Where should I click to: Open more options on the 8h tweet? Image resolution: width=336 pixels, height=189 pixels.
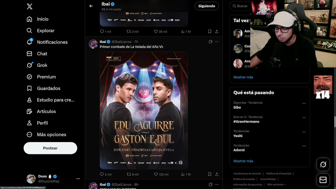click(217, 185)
